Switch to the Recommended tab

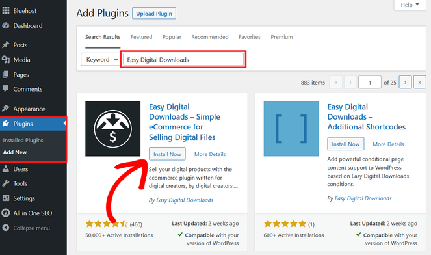pyautogui.click(x=210, y=37)
